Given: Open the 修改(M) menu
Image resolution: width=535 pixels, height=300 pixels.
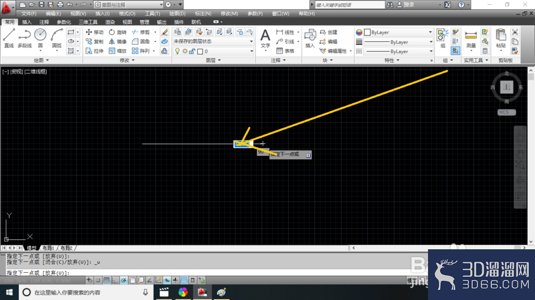Looking at the screenshot, I should click(x=230, y=14).
